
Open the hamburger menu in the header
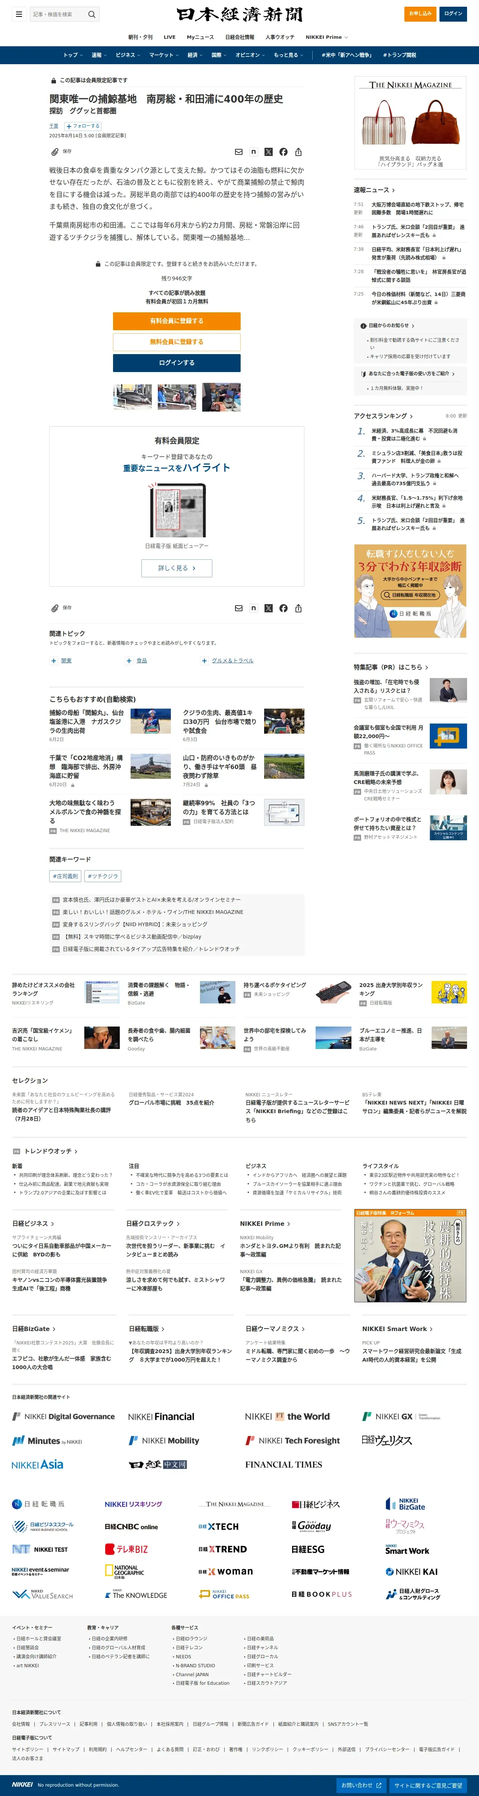click(x=19, y=14)
